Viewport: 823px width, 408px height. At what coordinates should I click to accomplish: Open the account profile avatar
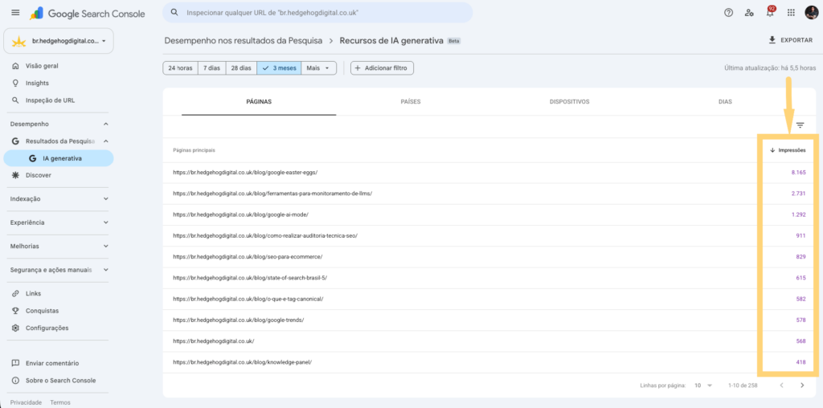click(812, 13)
